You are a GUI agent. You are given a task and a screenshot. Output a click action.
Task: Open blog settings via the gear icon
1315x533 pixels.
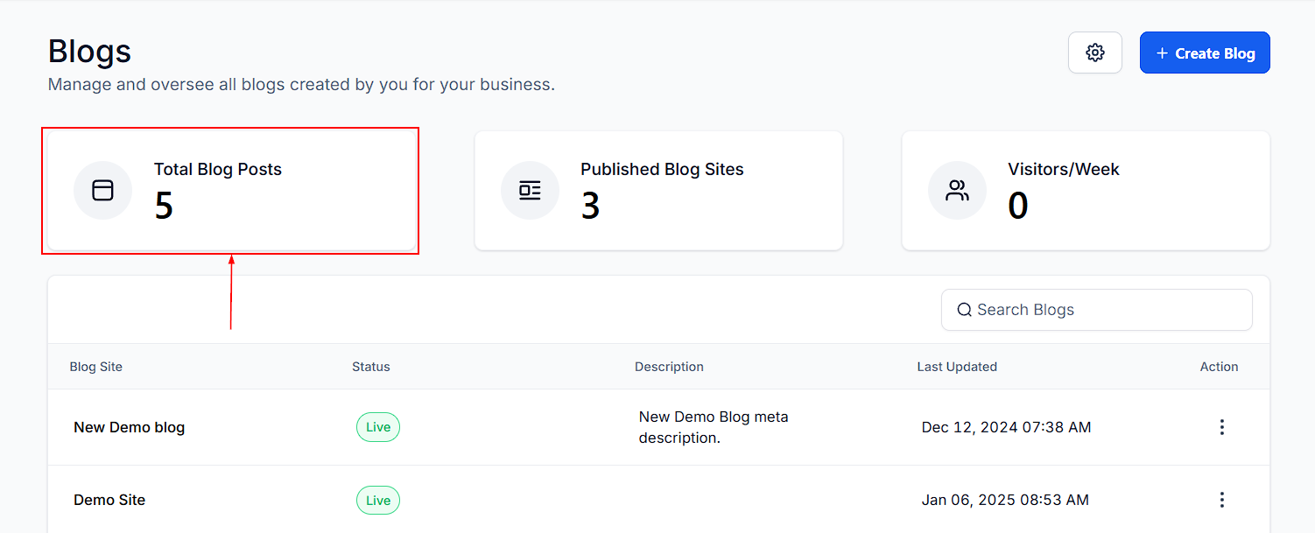pyautogui.click(x=1094, y=53)
